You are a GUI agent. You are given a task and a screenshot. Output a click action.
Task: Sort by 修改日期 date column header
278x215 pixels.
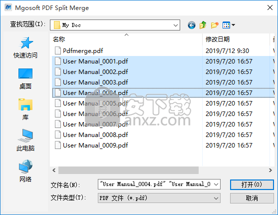[218, 39]
